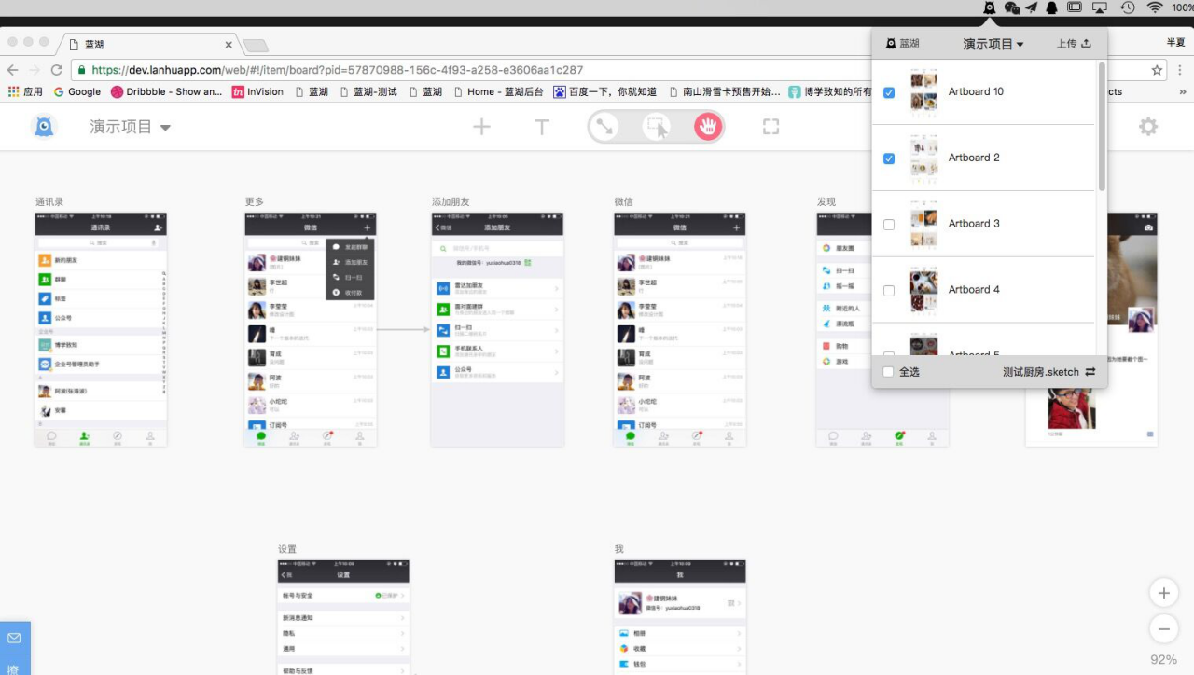Screen dimensions: 1194x675
Task: Open the 应用 apps bookmark
Action: coord(25,91)
